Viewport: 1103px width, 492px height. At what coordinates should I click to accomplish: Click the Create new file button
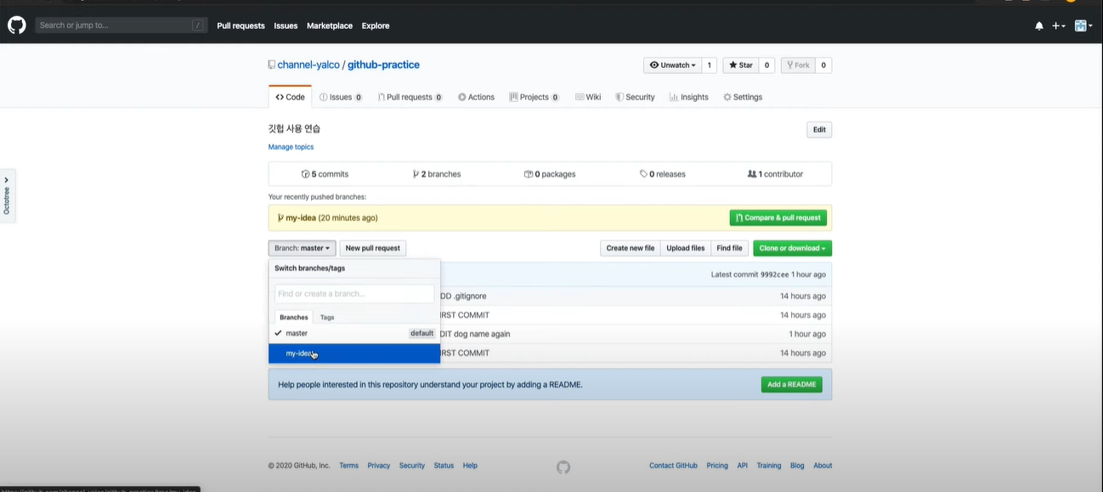click(630, 248)
